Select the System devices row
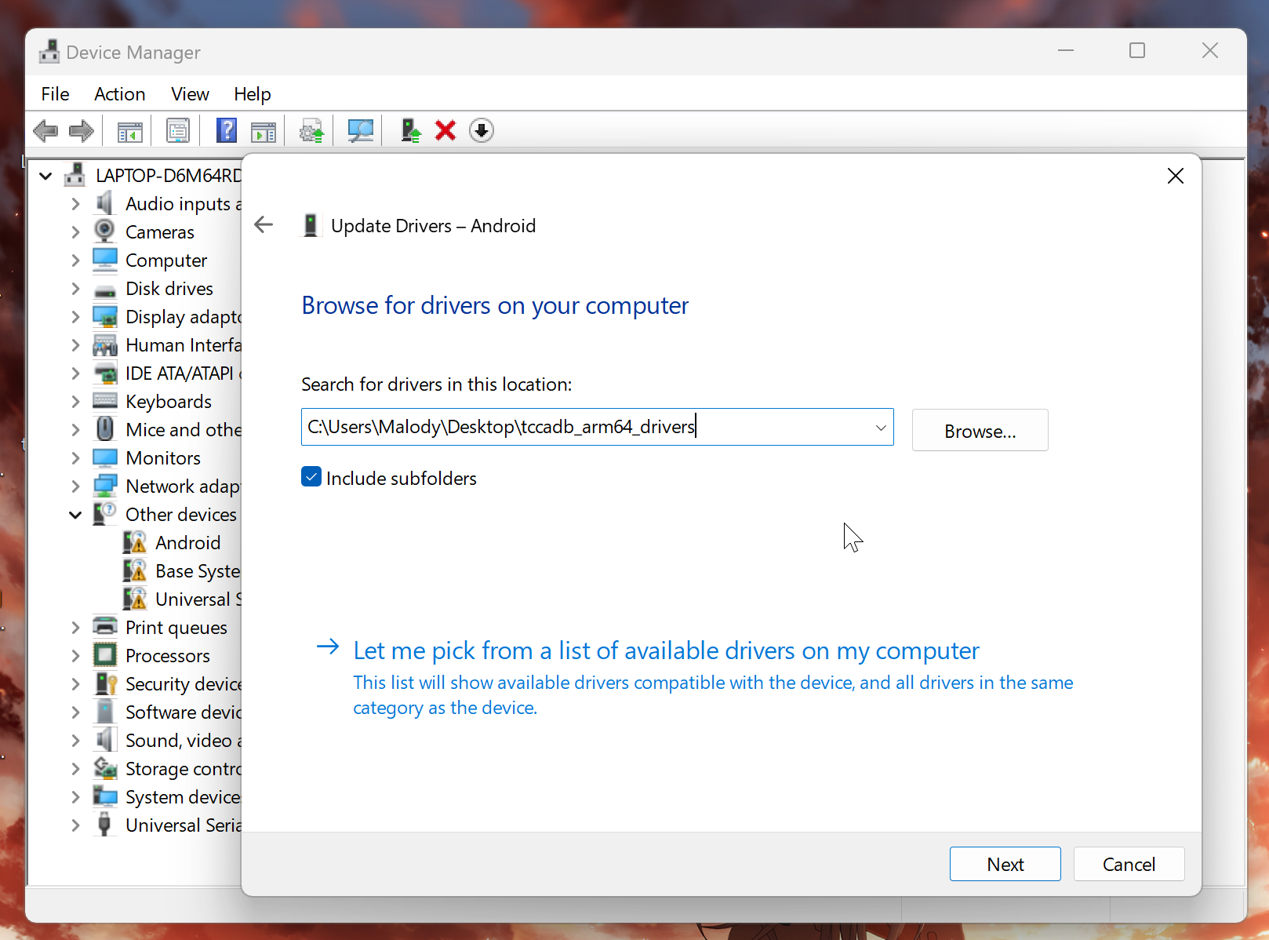Image resolution: width=1269 pixels, height=940 pixels. coord(184,797)
